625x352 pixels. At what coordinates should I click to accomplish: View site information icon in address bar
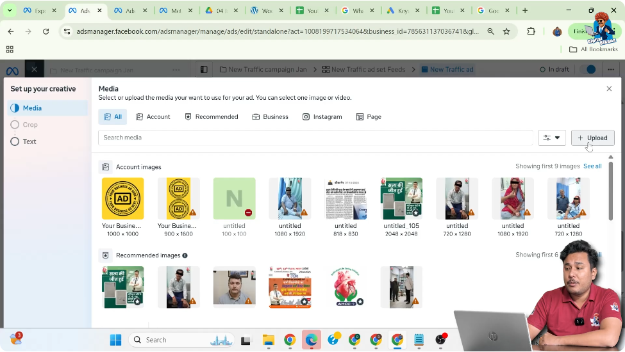(x=67, y=31)
